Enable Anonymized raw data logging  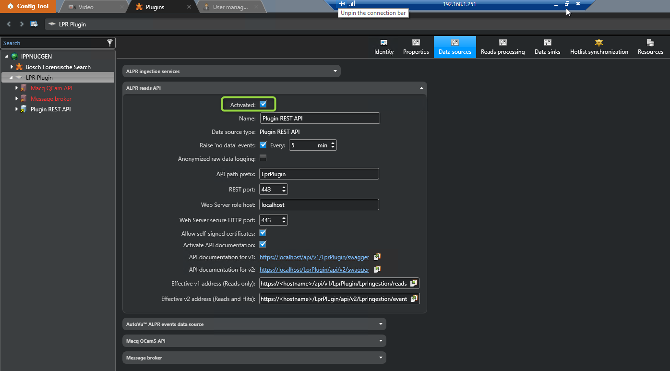click(263, 157)
